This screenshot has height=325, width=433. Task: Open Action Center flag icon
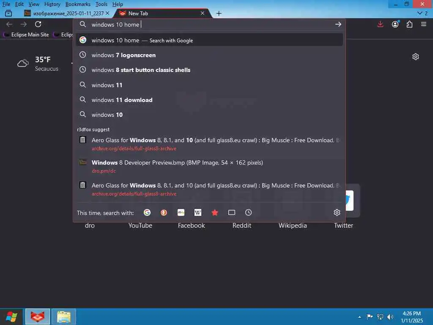[370, 317]
